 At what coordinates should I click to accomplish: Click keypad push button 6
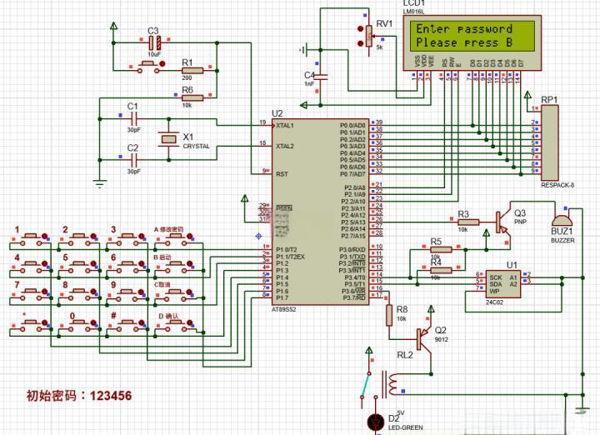(x=127, y=267)
